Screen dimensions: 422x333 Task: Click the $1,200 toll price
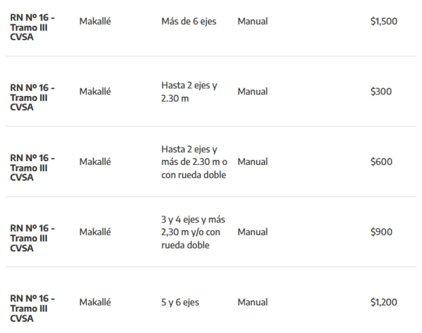click(x=384, y=302)
